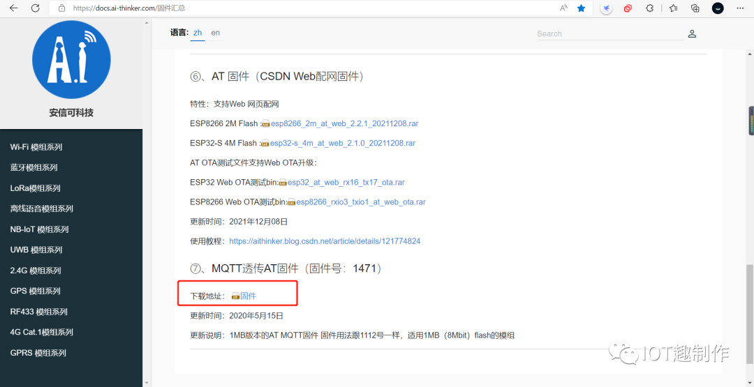Click the blue favorites star icon

(582, 8)
